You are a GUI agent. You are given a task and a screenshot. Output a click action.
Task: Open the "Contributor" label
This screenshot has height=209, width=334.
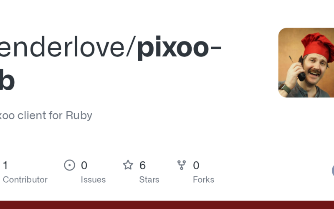(x=25, y=180)
